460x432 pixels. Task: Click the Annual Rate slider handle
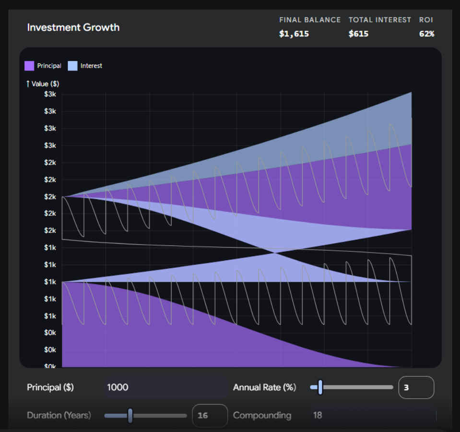[x=320, y=387]
